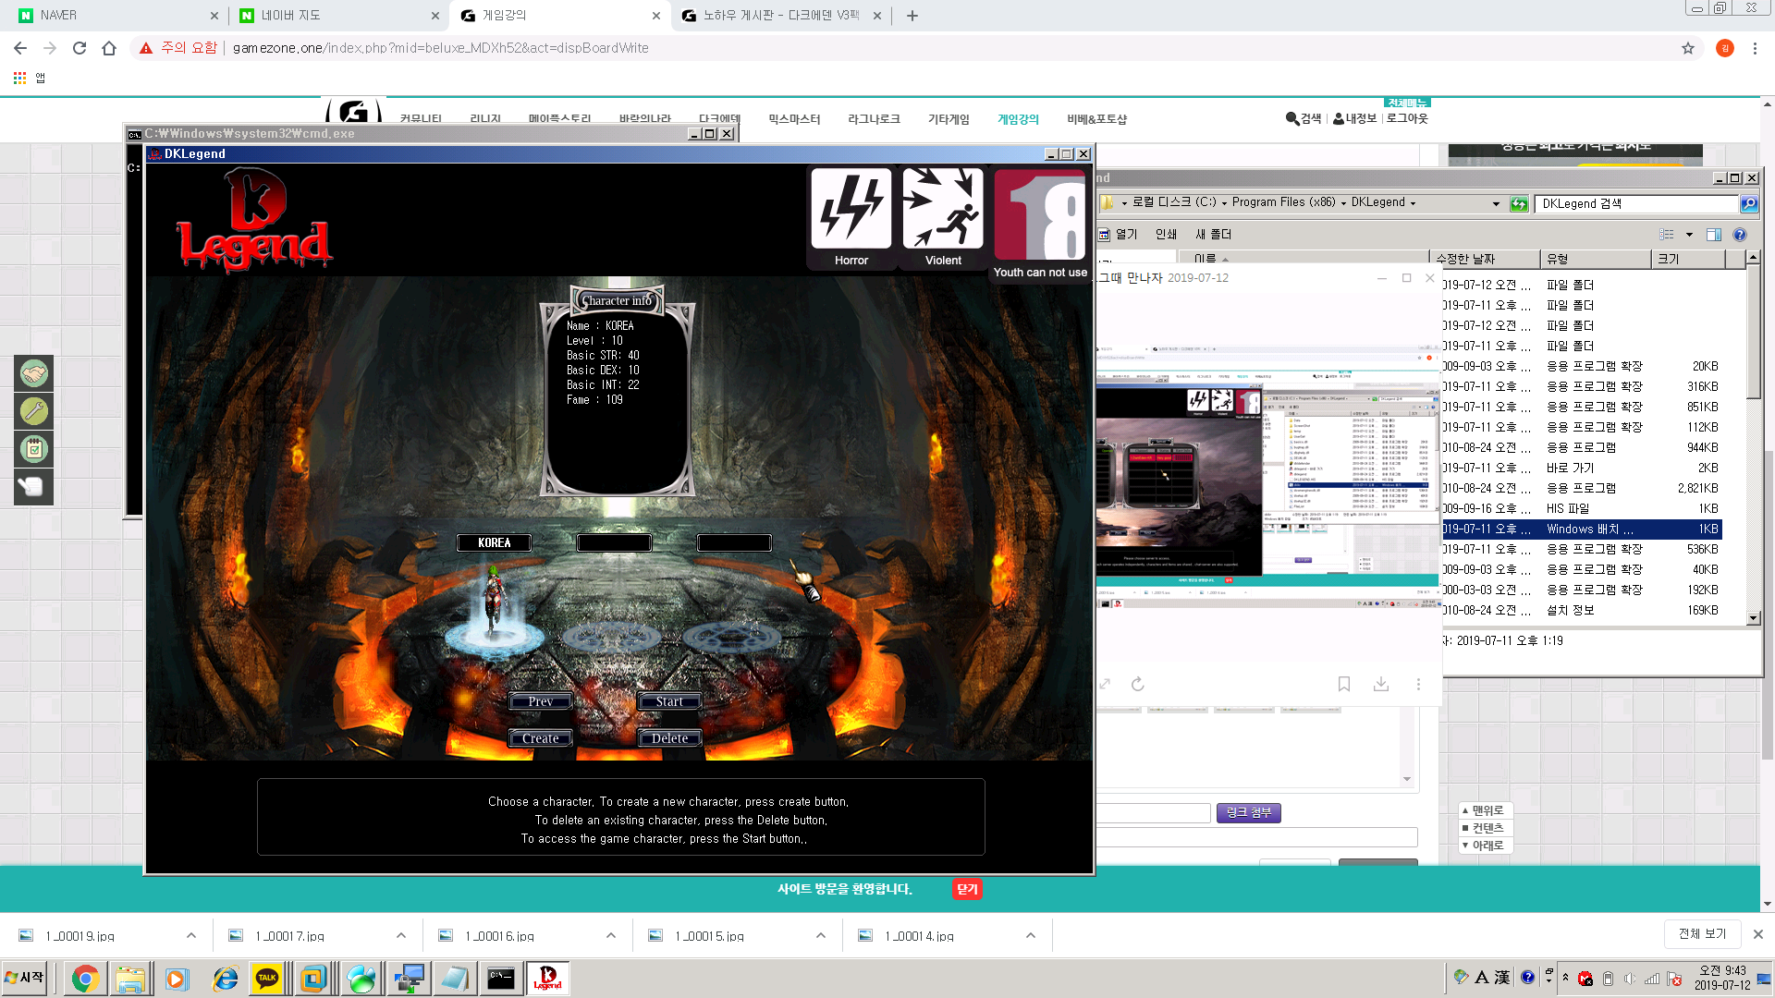Click the Chrome back arrow
Image resolution: width=1775 pixels, height=998 pixels.
pos(20,48)
